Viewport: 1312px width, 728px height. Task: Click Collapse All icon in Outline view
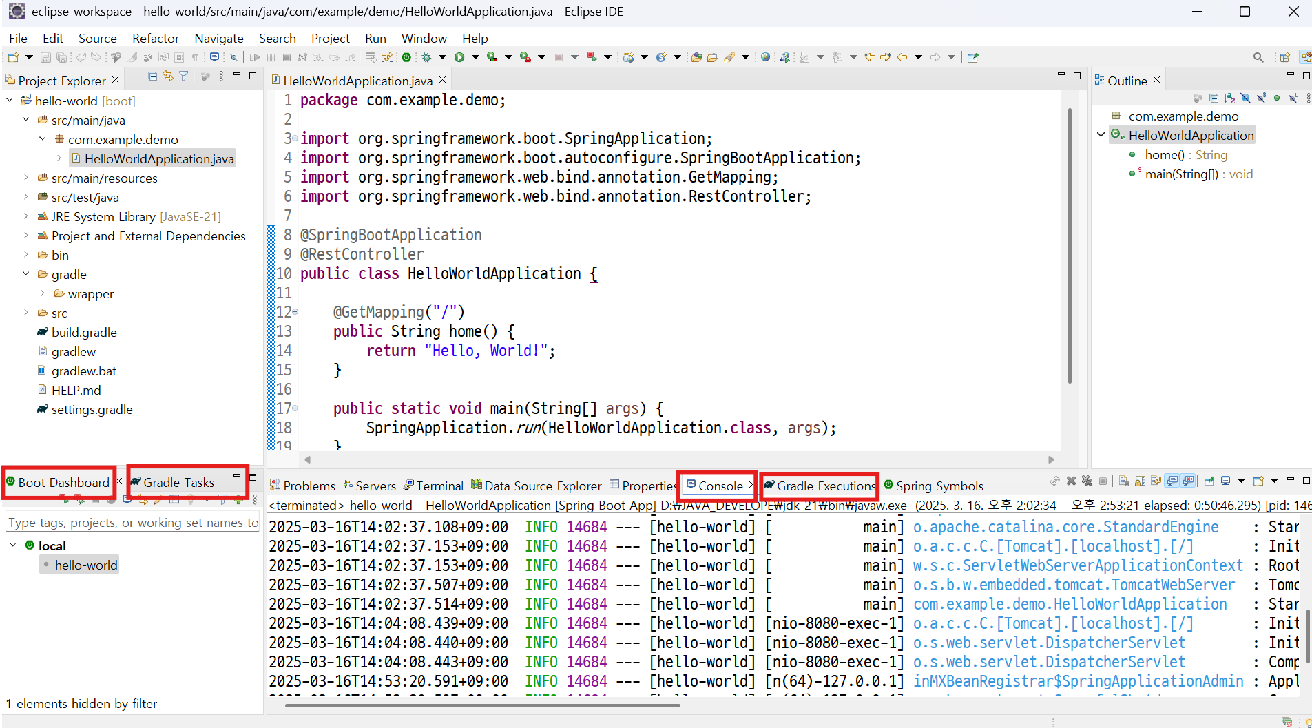point(1214,98)
